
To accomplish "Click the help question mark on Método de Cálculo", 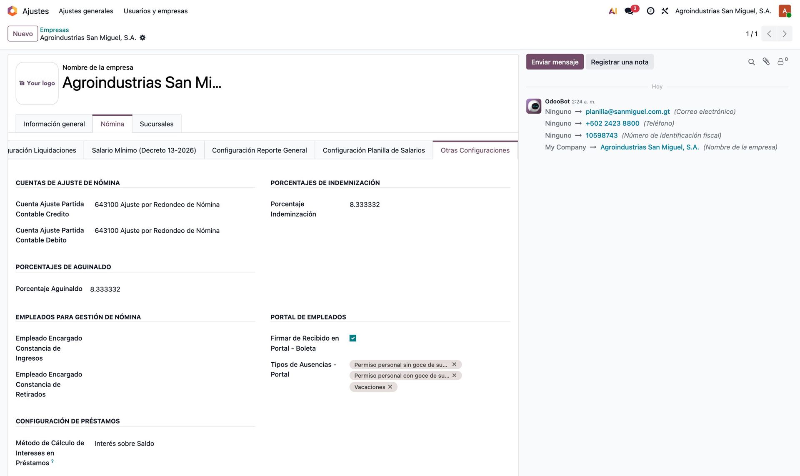I will (x=52, y=461).
